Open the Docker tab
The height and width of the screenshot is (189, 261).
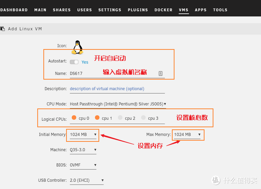coord(164,10)
